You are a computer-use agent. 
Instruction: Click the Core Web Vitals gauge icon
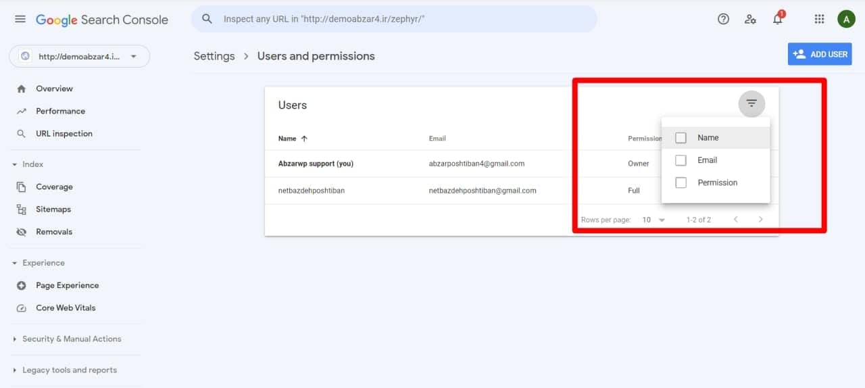(22, 308)
